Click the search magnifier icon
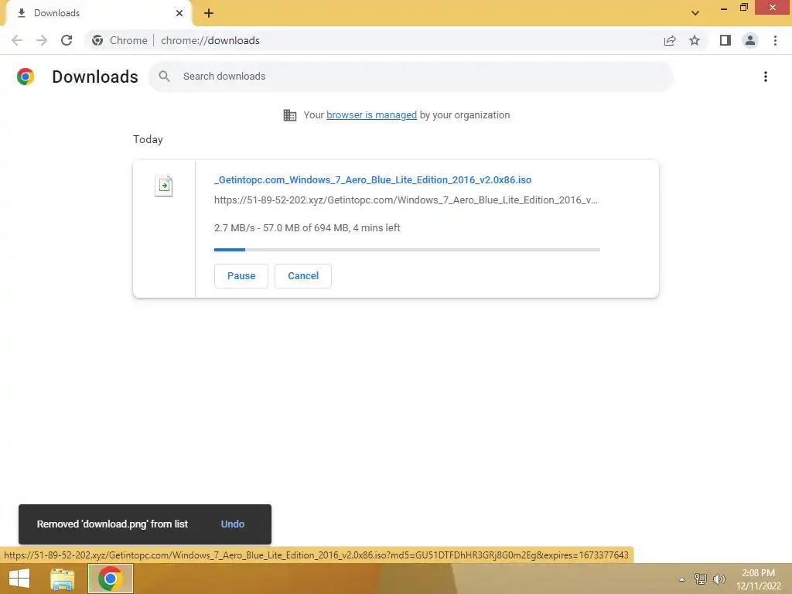Screen dimensions: 792x594 click(x=164, y=77)
